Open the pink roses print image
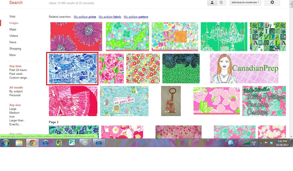 (112, 68)
